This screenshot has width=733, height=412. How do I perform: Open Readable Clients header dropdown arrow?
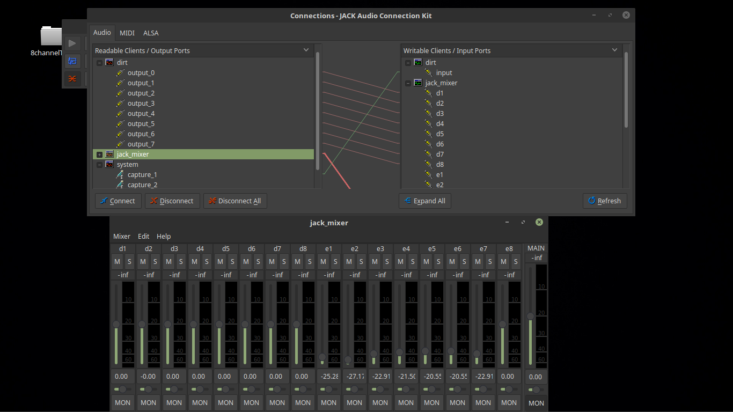(x=306, y=50)
